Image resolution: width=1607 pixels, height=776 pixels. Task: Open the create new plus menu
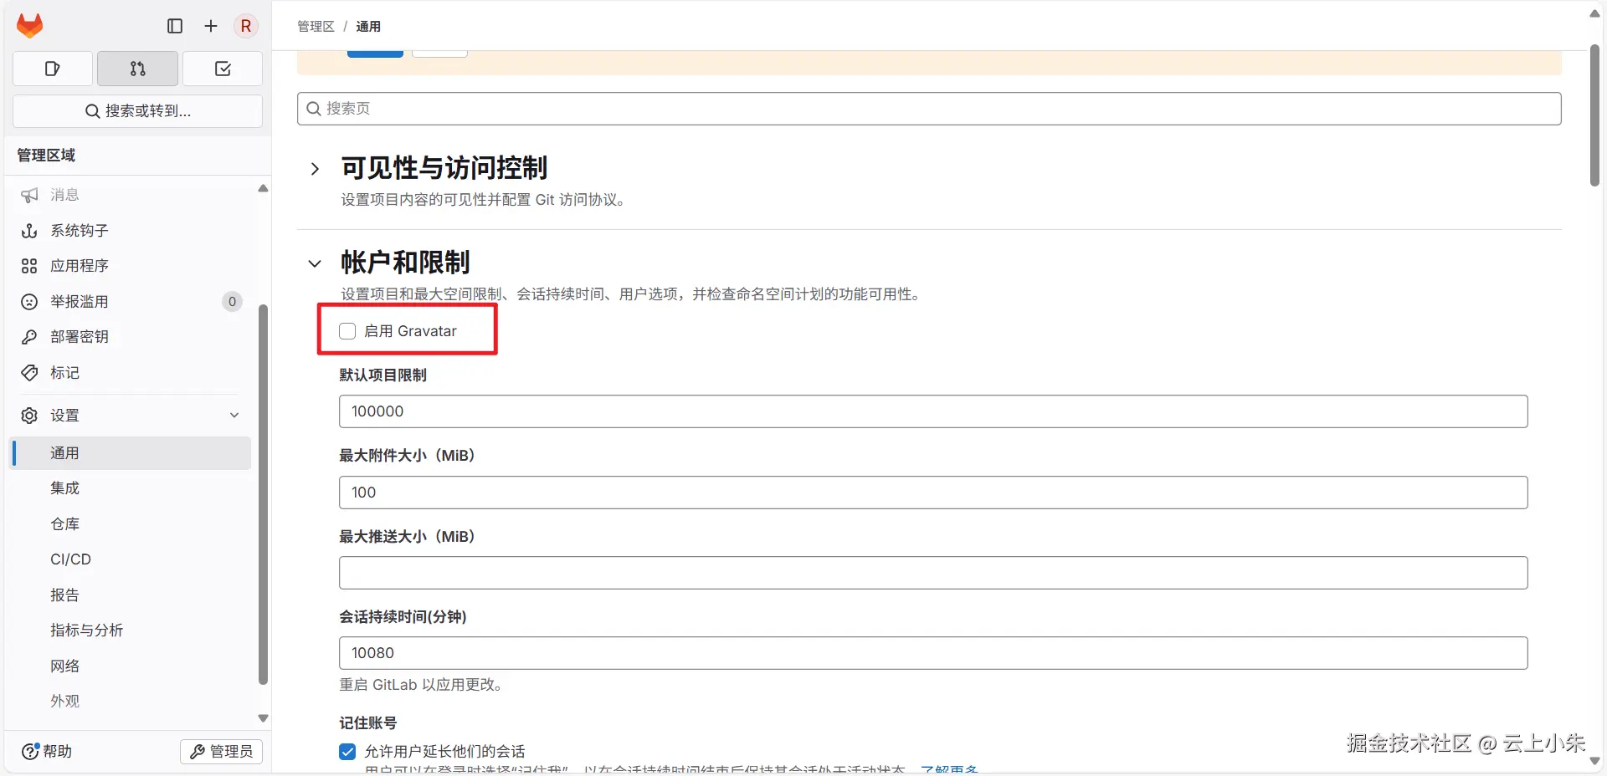point(211,26)
